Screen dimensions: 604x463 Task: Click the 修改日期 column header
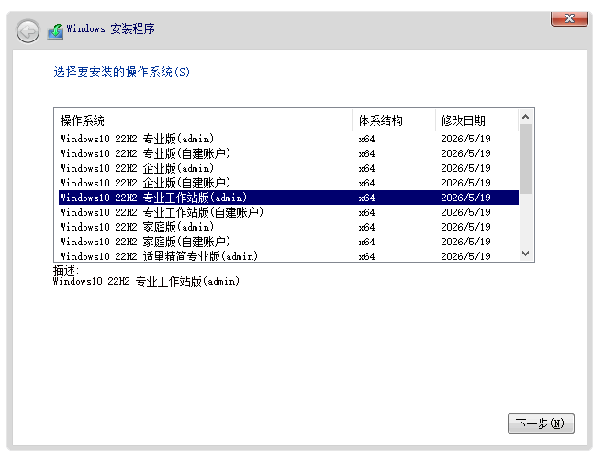pyautogui.click(x=477, y=120)
